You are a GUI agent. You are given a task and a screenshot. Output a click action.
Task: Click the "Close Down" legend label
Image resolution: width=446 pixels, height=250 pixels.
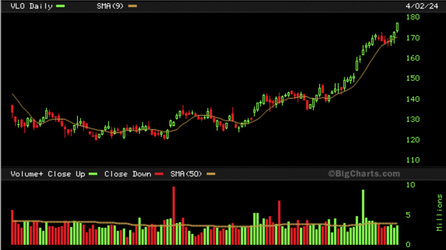click(x=128, y=174)
